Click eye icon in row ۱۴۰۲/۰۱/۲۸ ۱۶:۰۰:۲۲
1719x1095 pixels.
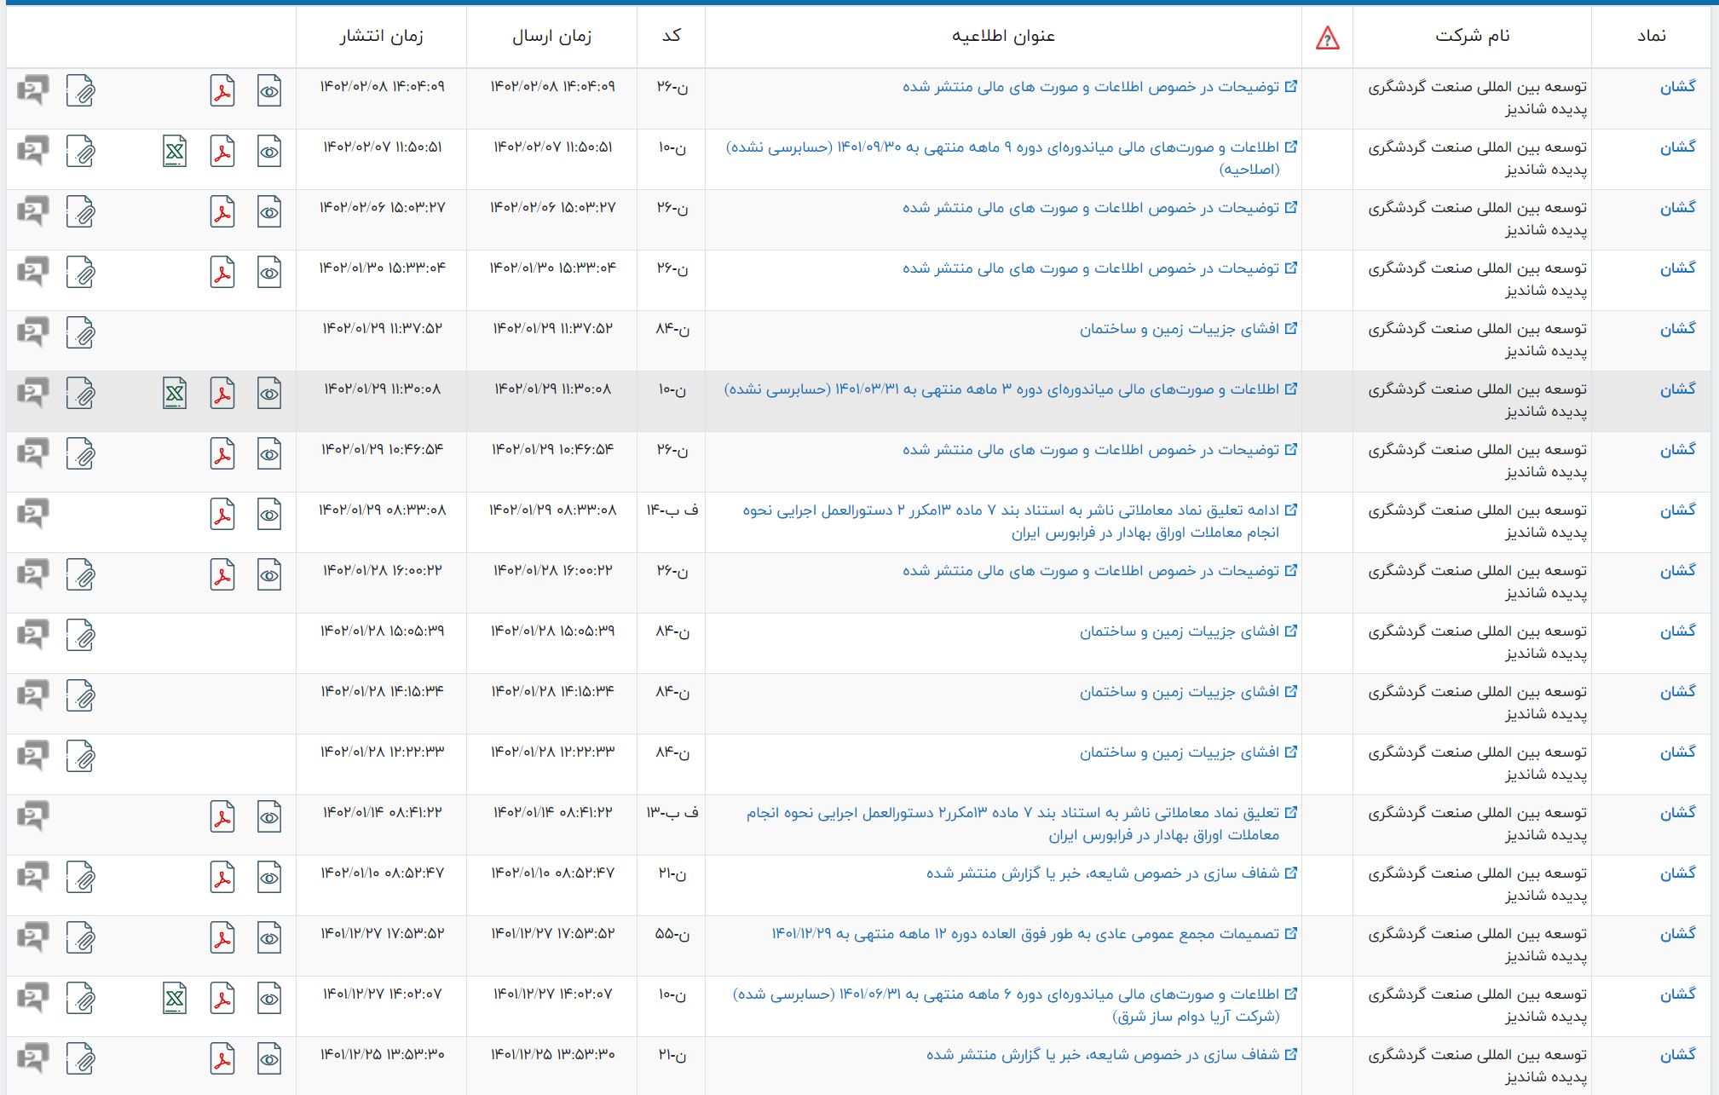coord(269,575)
